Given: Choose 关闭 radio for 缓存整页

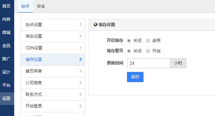Looking at the screenshot, I should click(129, 51).
